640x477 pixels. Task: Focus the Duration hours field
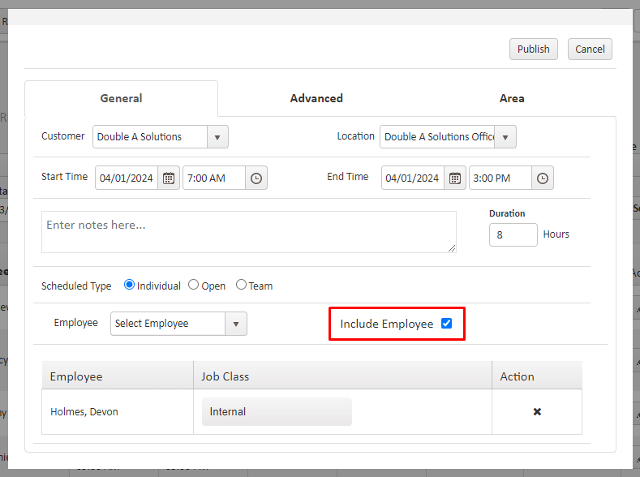[513, 234]
